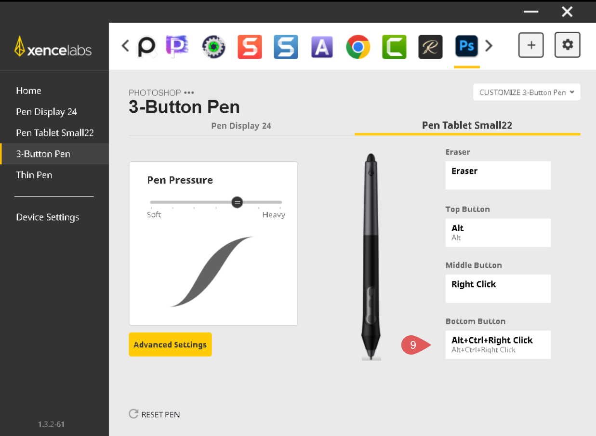Select the Google Chrome app icon
This screenshot has height=436, width=596.
pyautogui.click(x=358, y=47)
